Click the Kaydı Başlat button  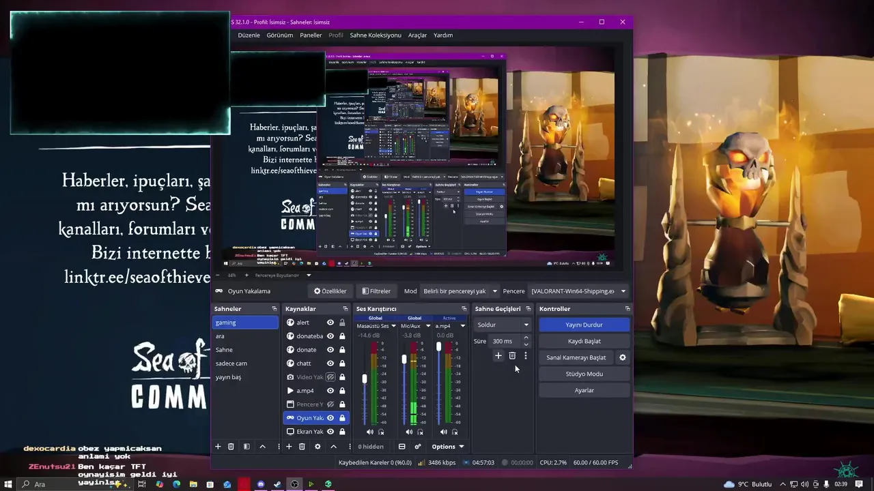pos(584,341)
